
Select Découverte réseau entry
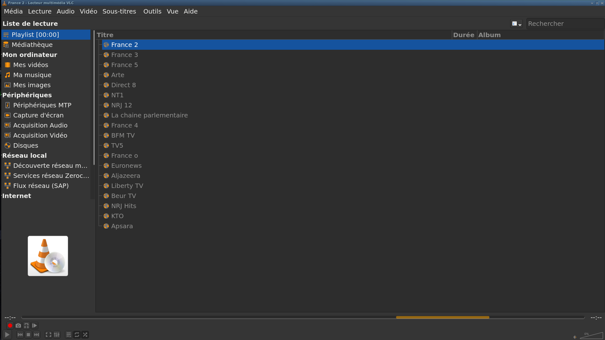[46, 166]
